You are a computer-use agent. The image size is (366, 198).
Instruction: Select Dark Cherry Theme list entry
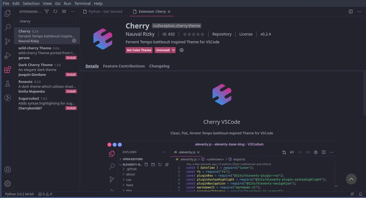[47, 70]
